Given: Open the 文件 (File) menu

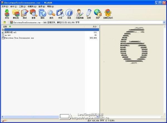Looking at the screenshot, I should click(5, 6).
